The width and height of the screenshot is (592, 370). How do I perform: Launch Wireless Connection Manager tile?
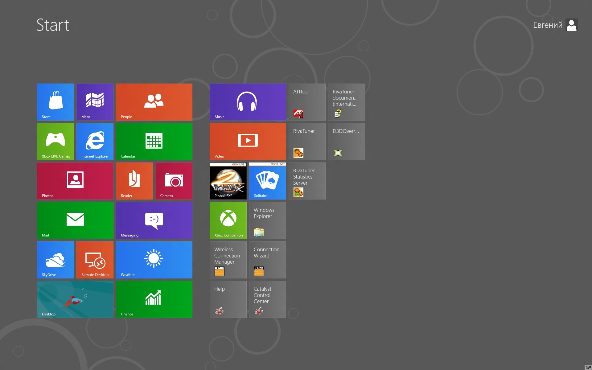click(x=228, y=260)
